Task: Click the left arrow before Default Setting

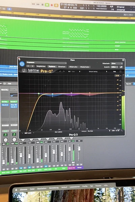Action: pos(80,71)
